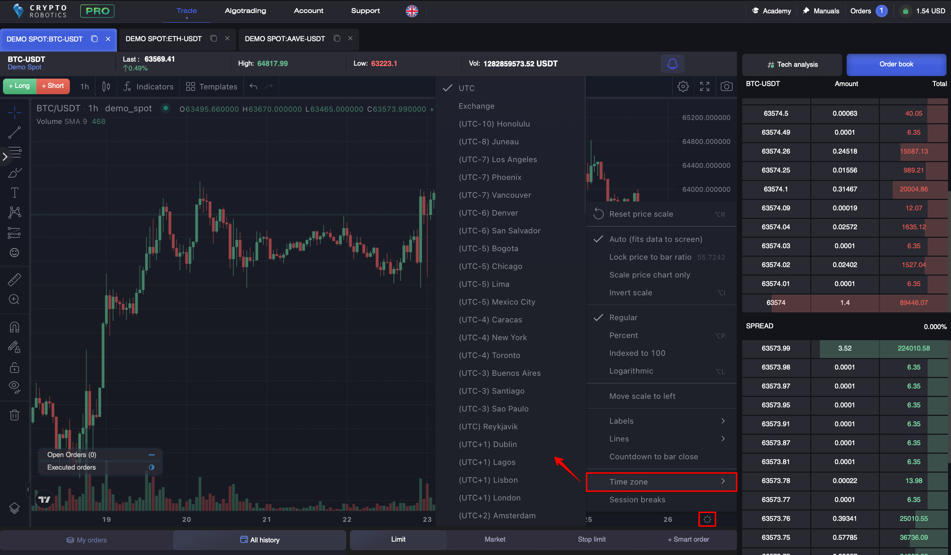Select the trend line drawing tool
Image resolution: width=951 pixels, height=555 pixels.
coord(14,132)
